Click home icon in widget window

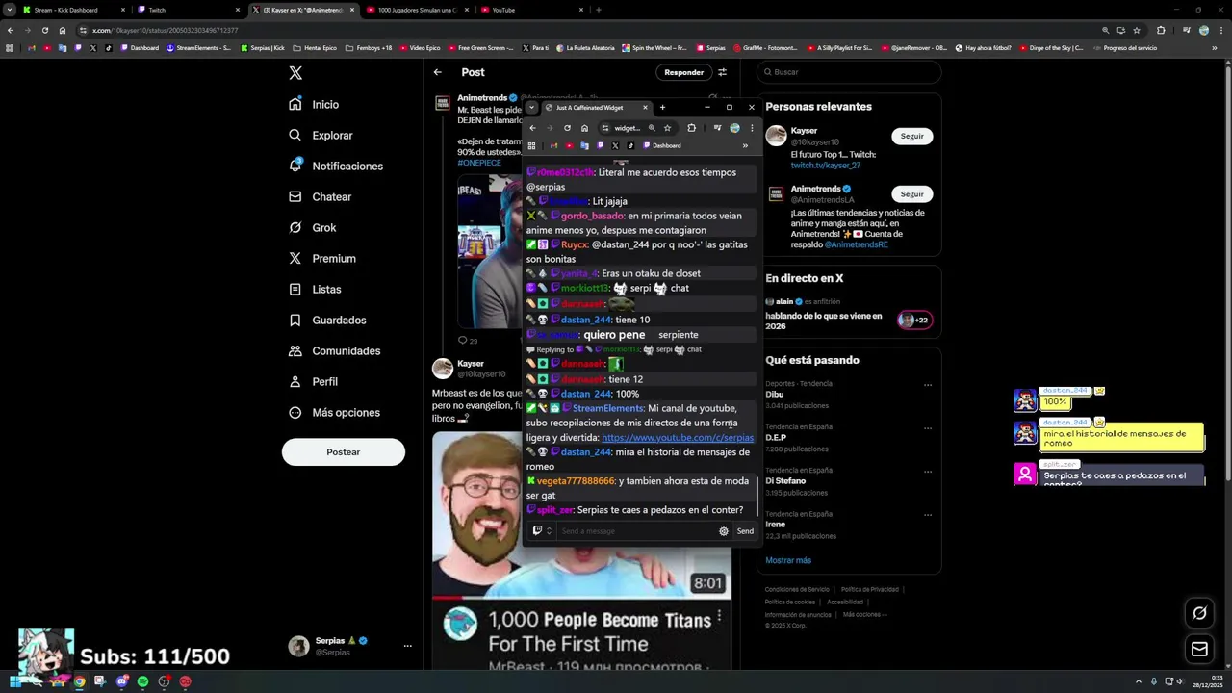point(584,128)
